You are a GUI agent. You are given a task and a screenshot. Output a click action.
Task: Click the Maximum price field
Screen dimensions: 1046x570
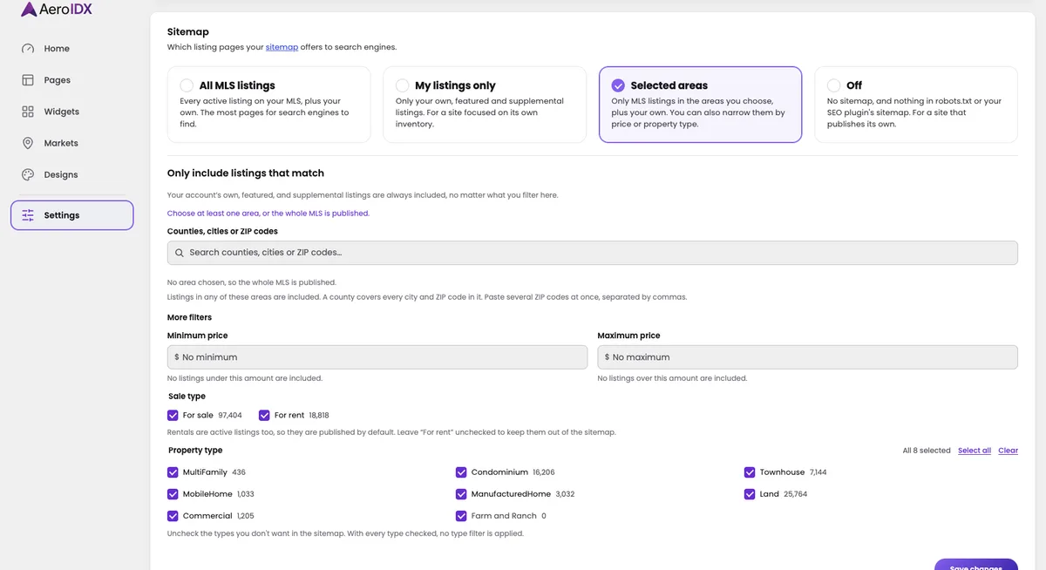pyautogui.click(x=808, y=357)
